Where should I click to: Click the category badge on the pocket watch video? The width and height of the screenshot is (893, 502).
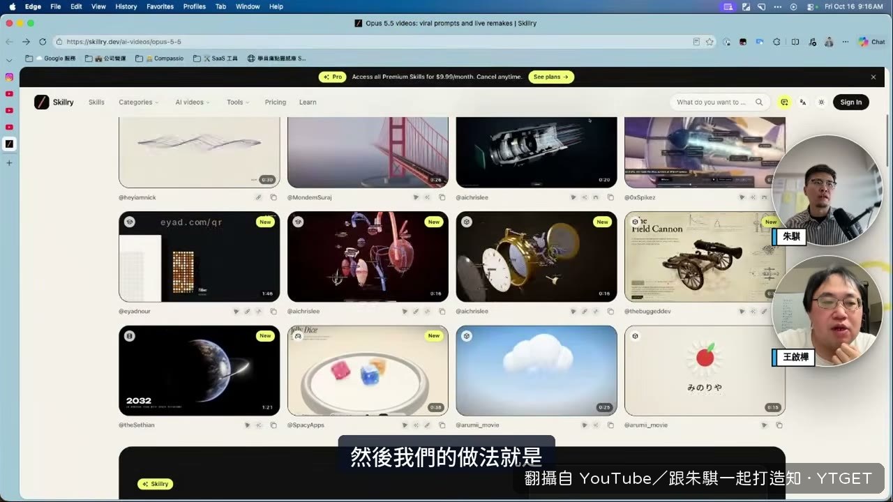467,222
